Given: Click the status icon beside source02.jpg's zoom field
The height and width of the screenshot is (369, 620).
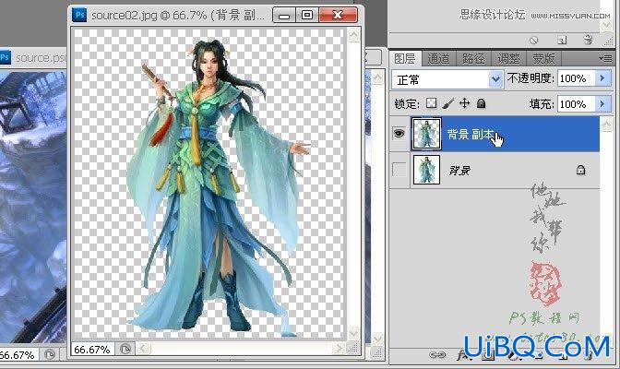Looking at the screenshot, I should (125, 349).
